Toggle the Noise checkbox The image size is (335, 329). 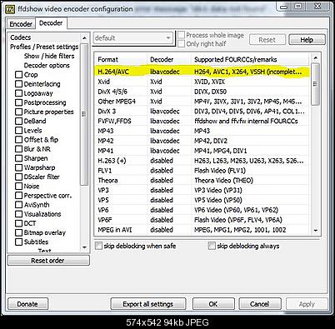(x=18, y=186)
